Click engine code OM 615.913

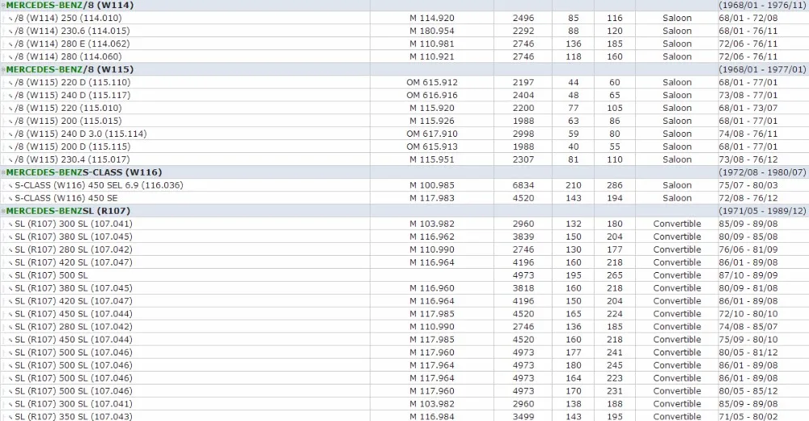432,147
